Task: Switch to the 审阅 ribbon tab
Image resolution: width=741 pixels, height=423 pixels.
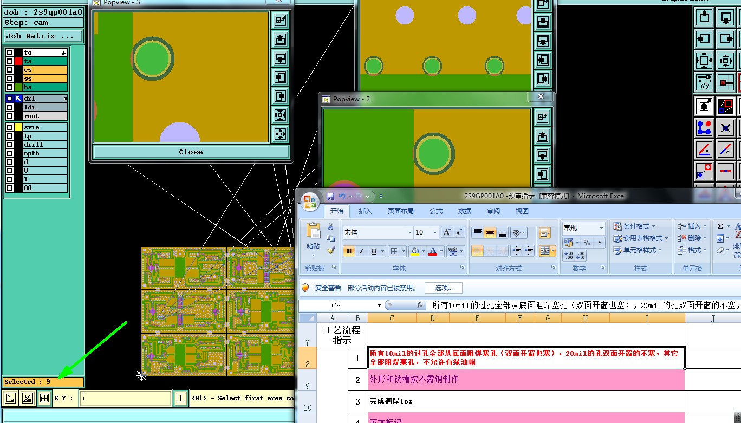Action: pyautogui.click(x=493, y=211)
